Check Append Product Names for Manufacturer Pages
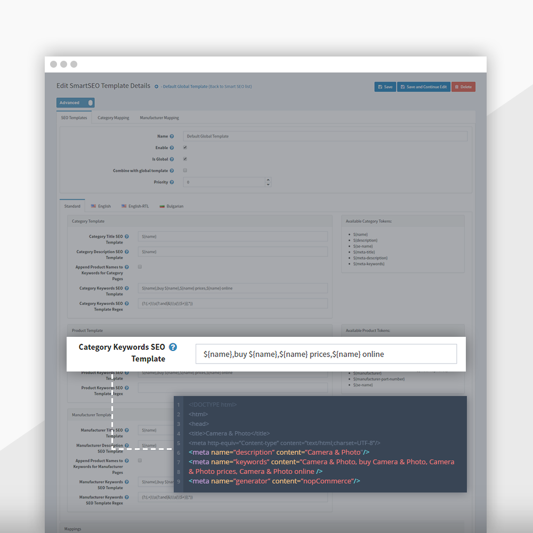 point(140,461)
